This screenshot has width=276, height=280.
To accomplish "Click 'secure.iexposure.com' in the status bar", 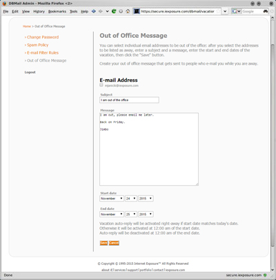I will pos(244,275).
